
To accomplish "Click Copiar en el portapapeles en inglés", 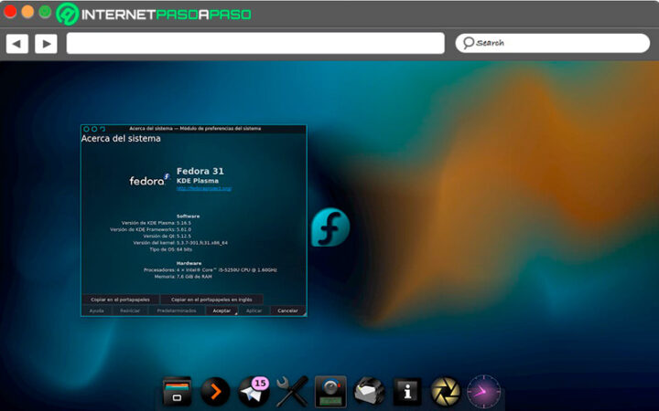I will [211, 300].
